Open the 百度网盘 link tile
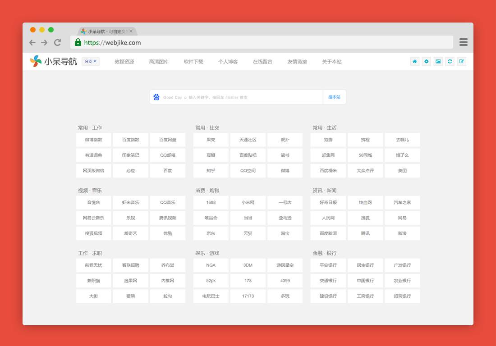The image size is (496, 346). pos(168,140)
